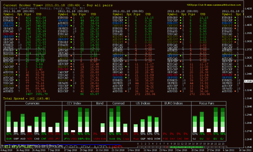253x152 pixels.
Task: Click the 1.2640 price axis label
Action: click(x=249, y=139)
